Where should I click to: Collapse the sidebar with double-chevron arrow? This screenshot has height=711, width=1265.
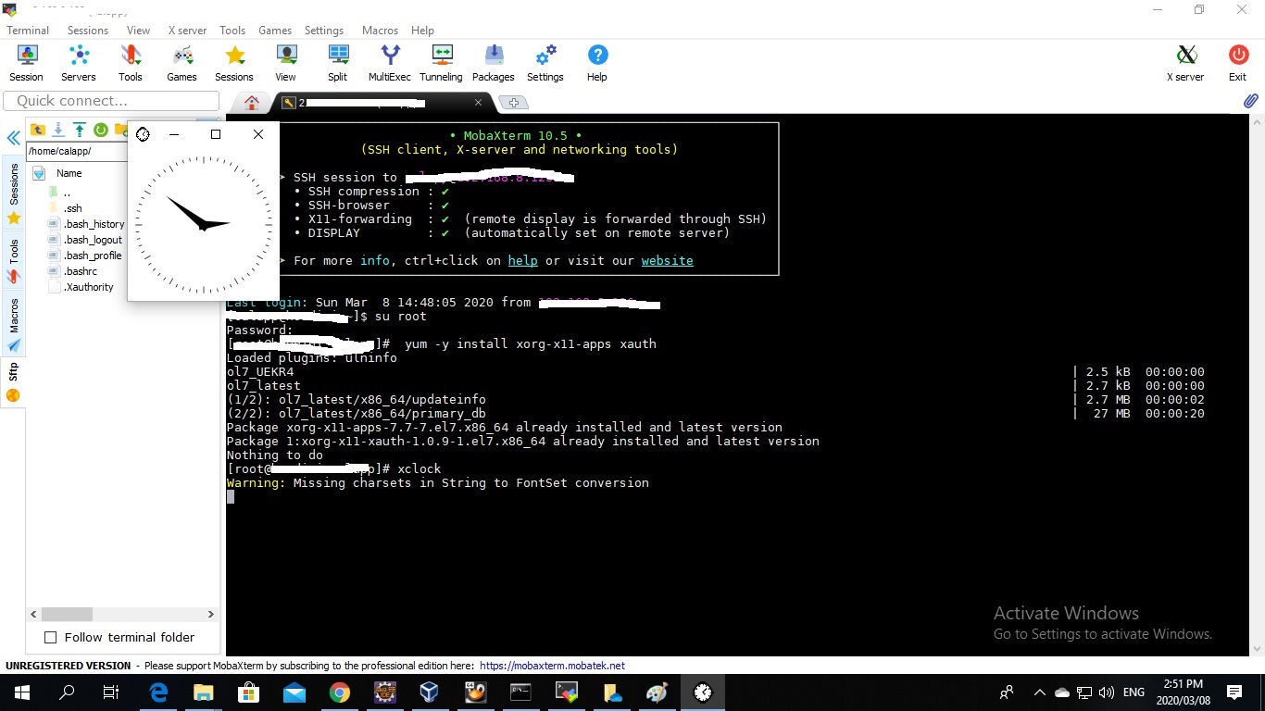(14, 139)
